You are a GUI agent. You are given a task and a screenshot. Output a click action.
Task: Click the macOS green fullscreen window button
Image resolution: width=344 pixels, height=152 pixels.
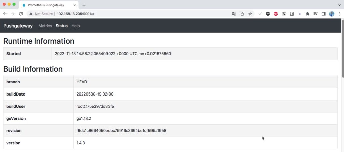14,4
